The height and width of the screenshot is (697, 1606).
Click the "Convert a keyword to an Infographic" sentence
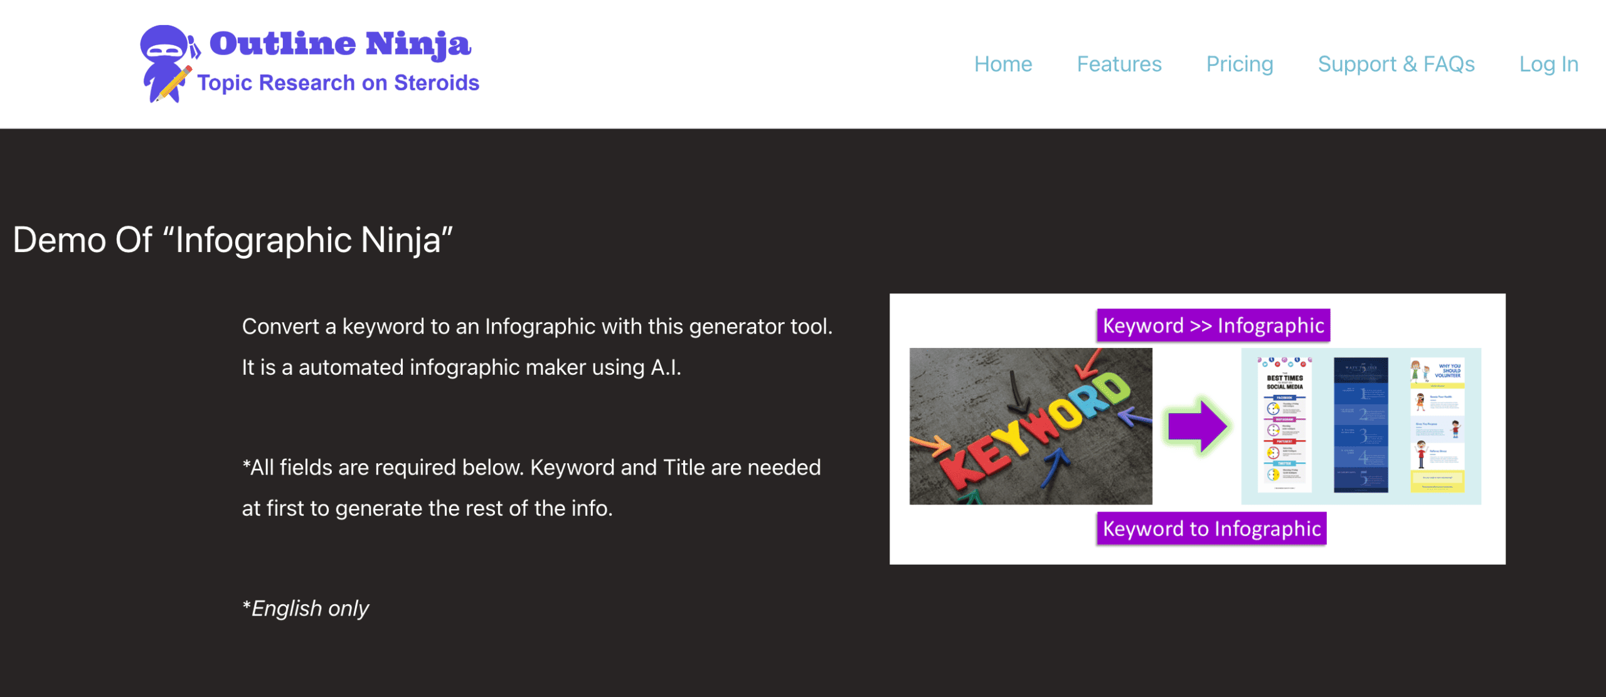tap(537, 327)
